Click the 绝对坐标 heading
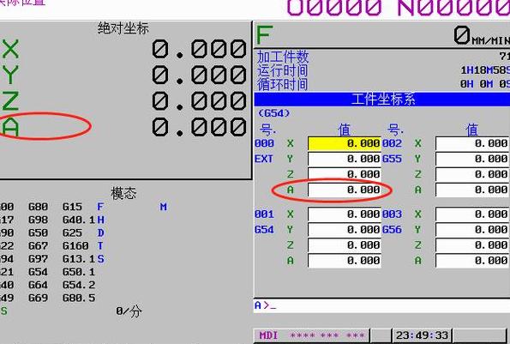The height and width of the screenshot is (344, 510). pos(123,28)
